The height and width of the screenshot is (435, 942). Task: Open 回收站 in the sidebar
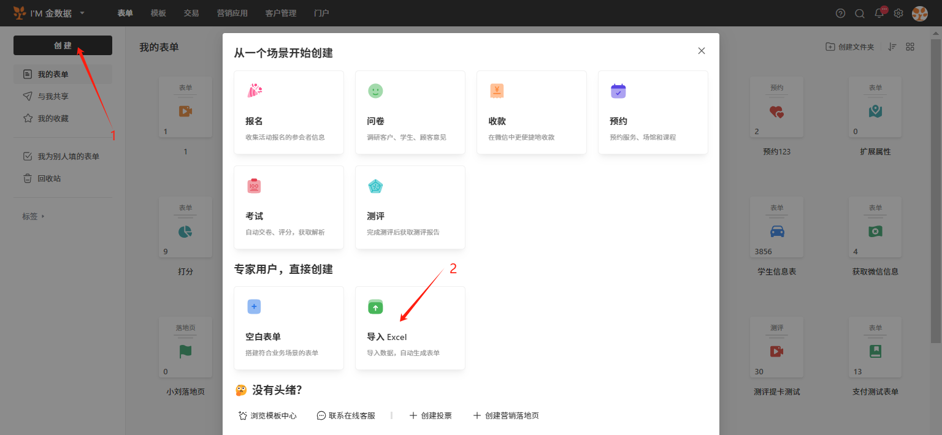tap(63, 178)
